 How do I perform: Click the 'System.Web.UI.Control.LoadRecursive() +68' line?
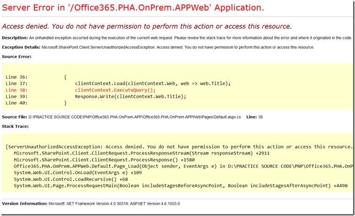click(x=70, y=179)
